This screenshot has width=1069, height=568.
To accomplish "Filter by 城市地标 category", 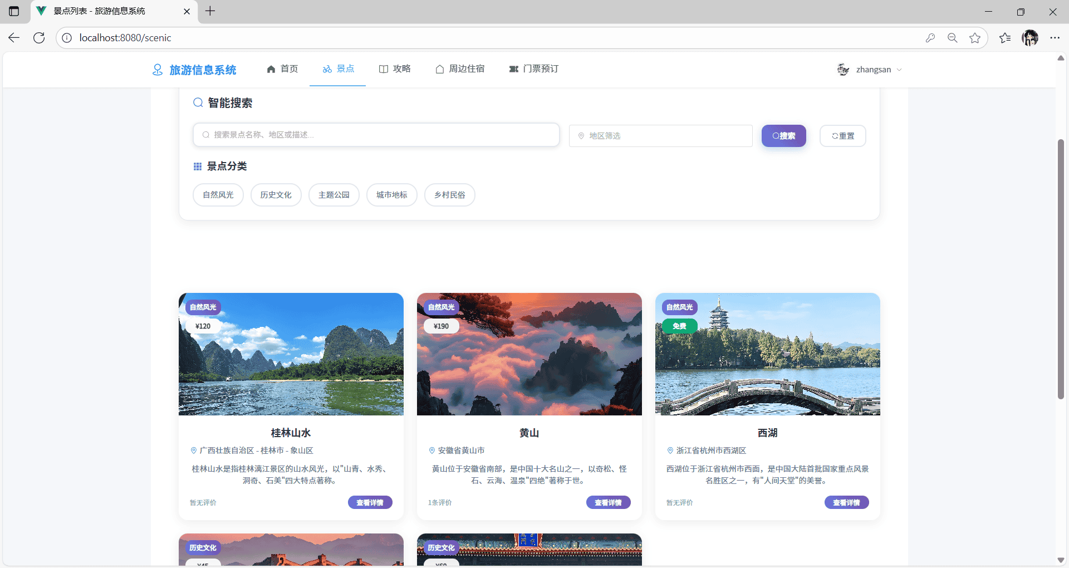I will (x=392, y=195).
